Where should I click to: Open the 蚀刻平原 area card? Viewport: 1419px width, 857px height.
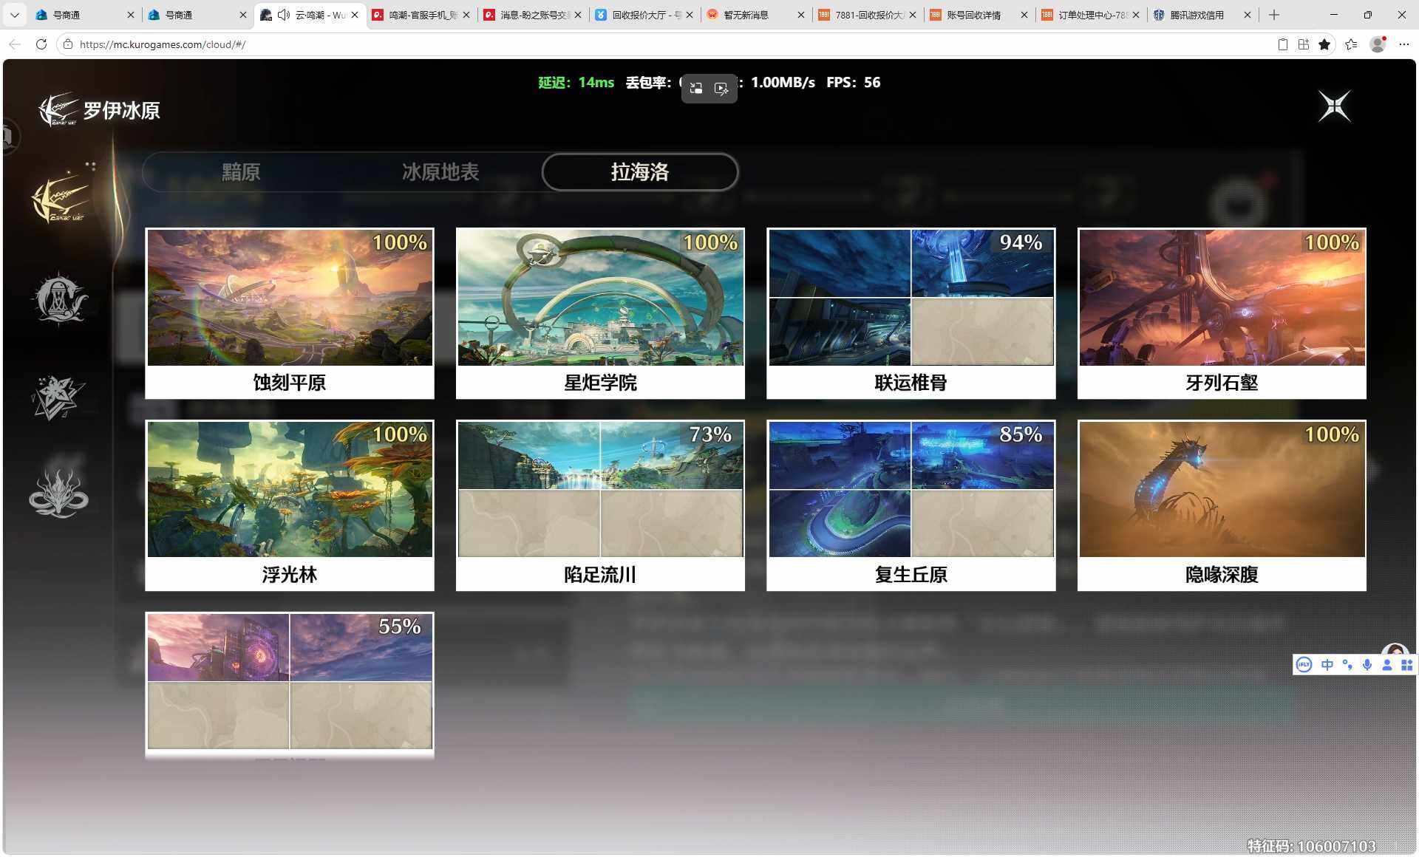290,313
